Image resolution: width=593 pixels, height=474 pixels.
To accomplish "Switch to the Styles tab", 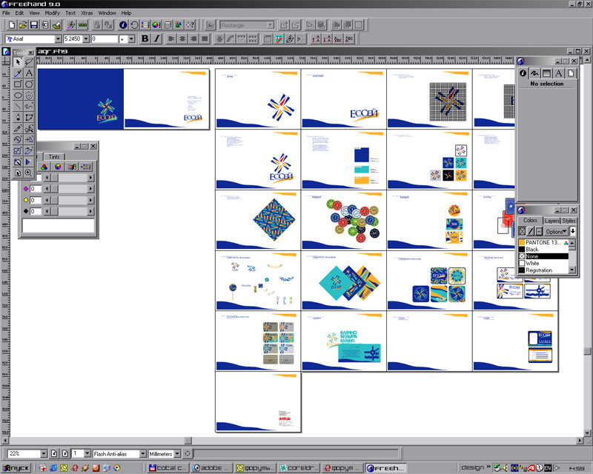I will click(x=569, y=221).
